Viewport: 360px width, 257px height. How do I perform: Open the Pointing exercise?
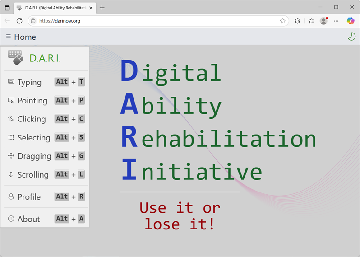[x=46, y=100]
